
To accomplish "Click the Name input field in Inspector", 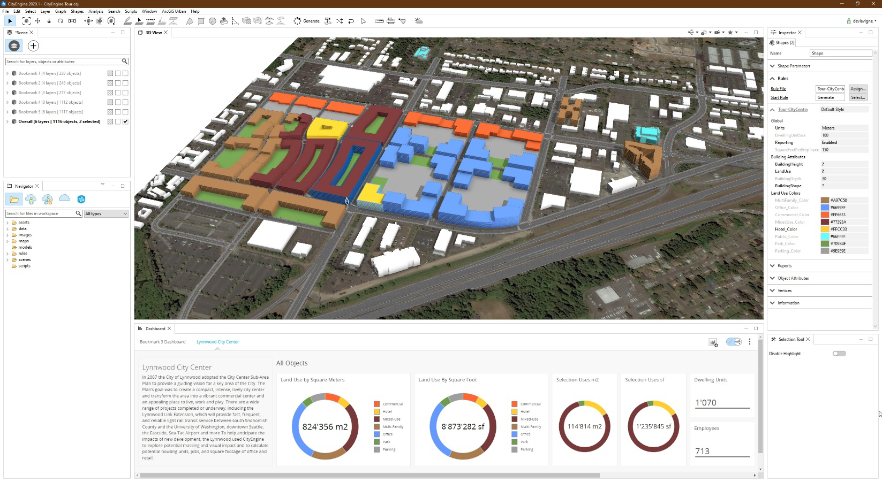I will 841,53.
